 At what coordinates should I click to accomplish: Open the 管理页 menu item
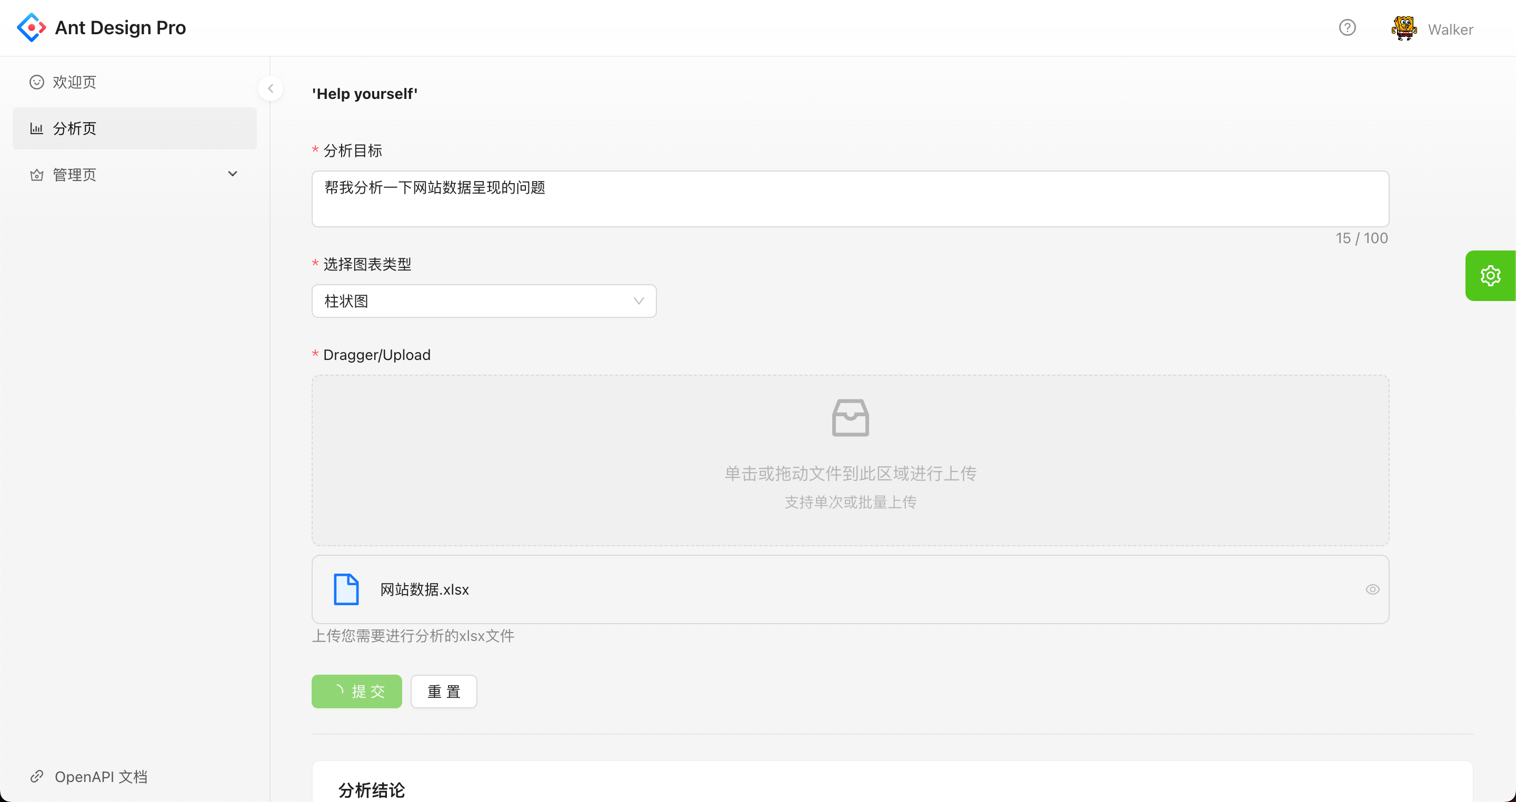click(x=134, y=175)
